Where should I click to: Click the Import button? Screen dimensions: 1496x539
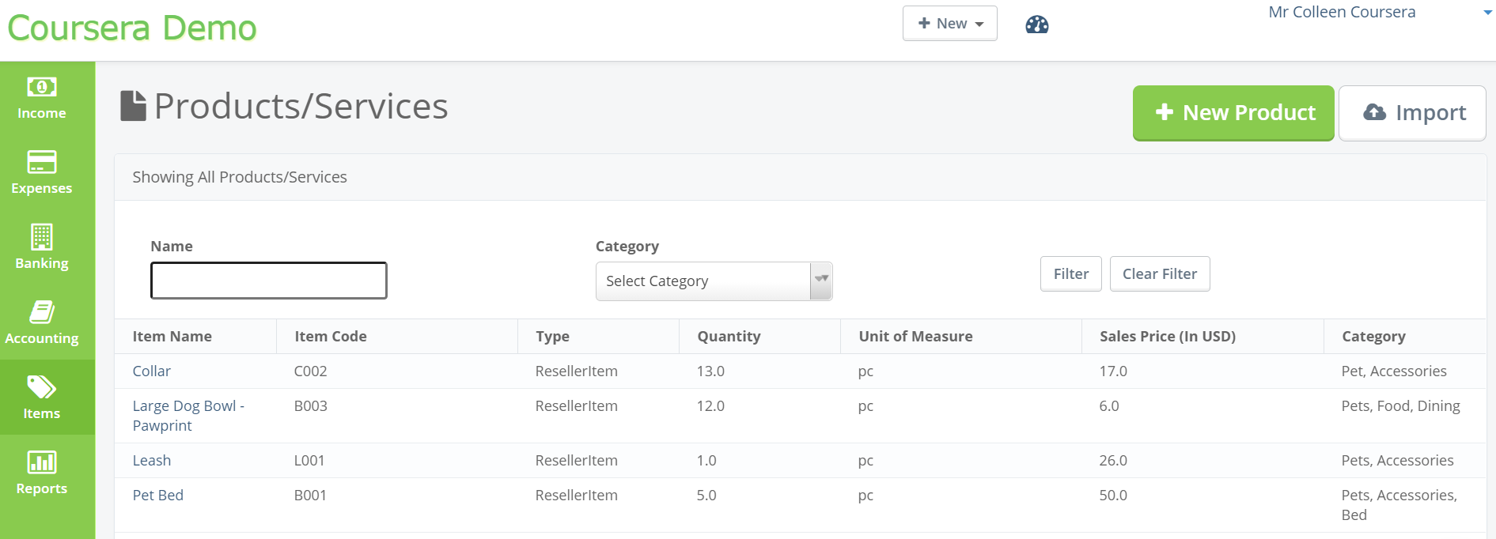pyautogui.click(x=1412, y=113)
